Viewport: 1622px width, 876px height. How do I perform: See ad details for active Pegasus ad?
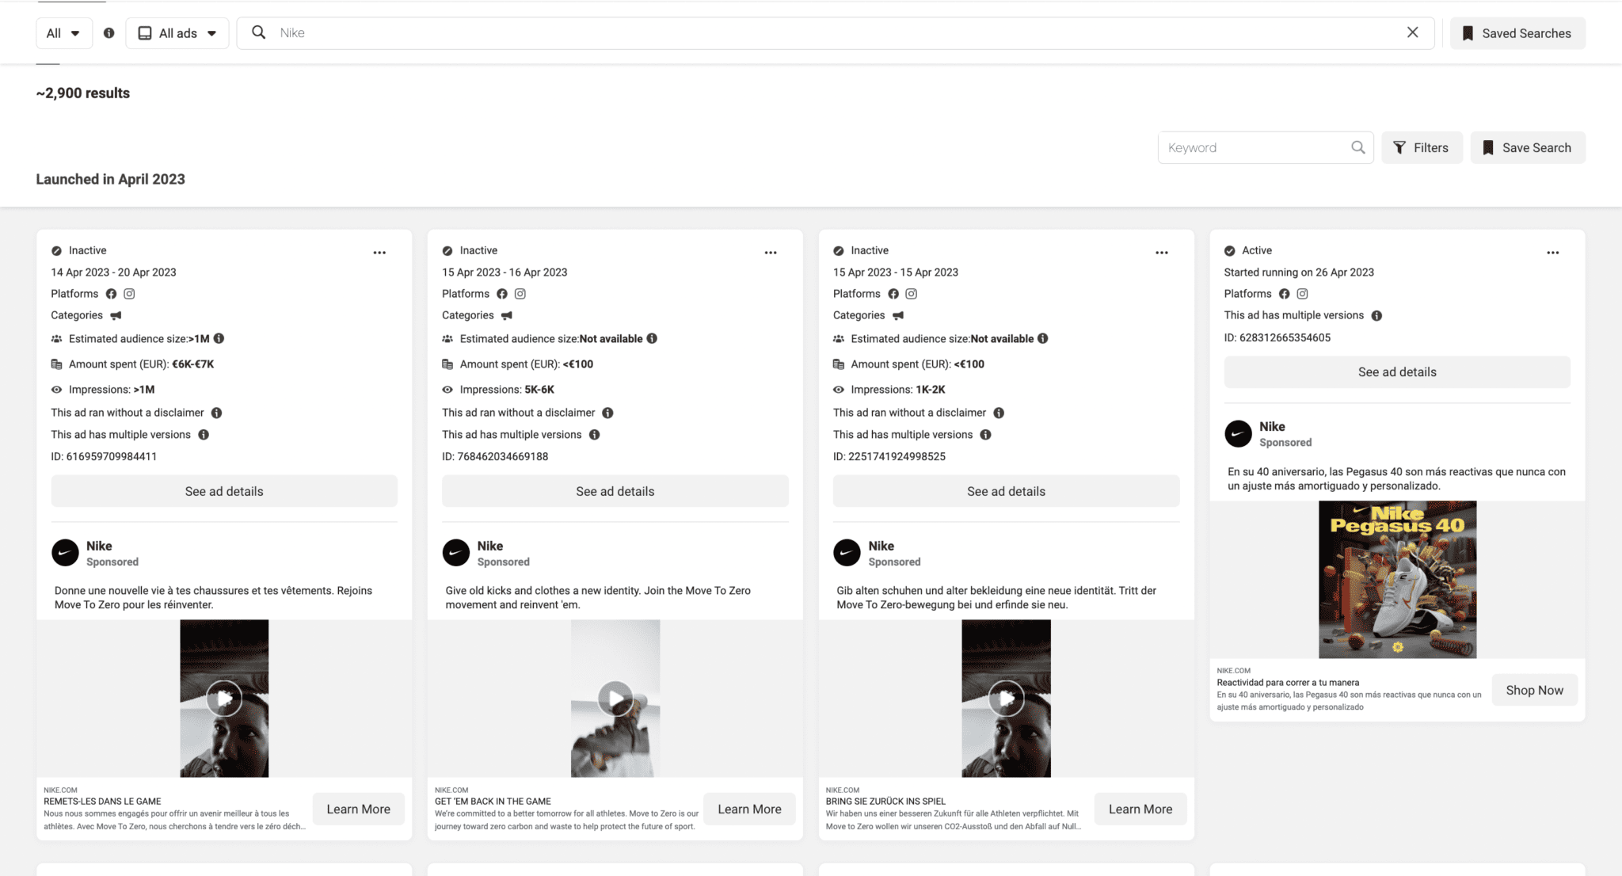pyautogui.click(x=1397, y=372)
